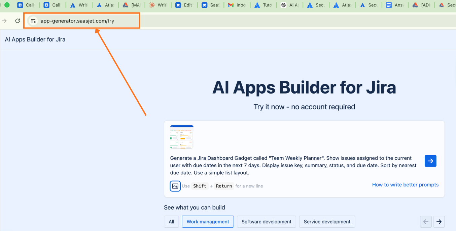
Task: Open site information icon in the address bar
Action: click(x=33, y=21)
